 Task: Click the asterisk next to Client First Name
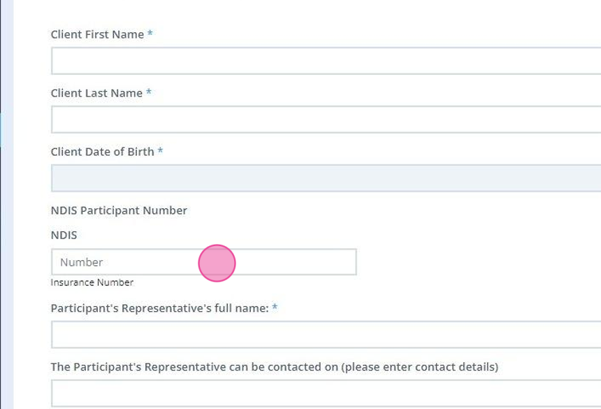(x=150, y=34)
